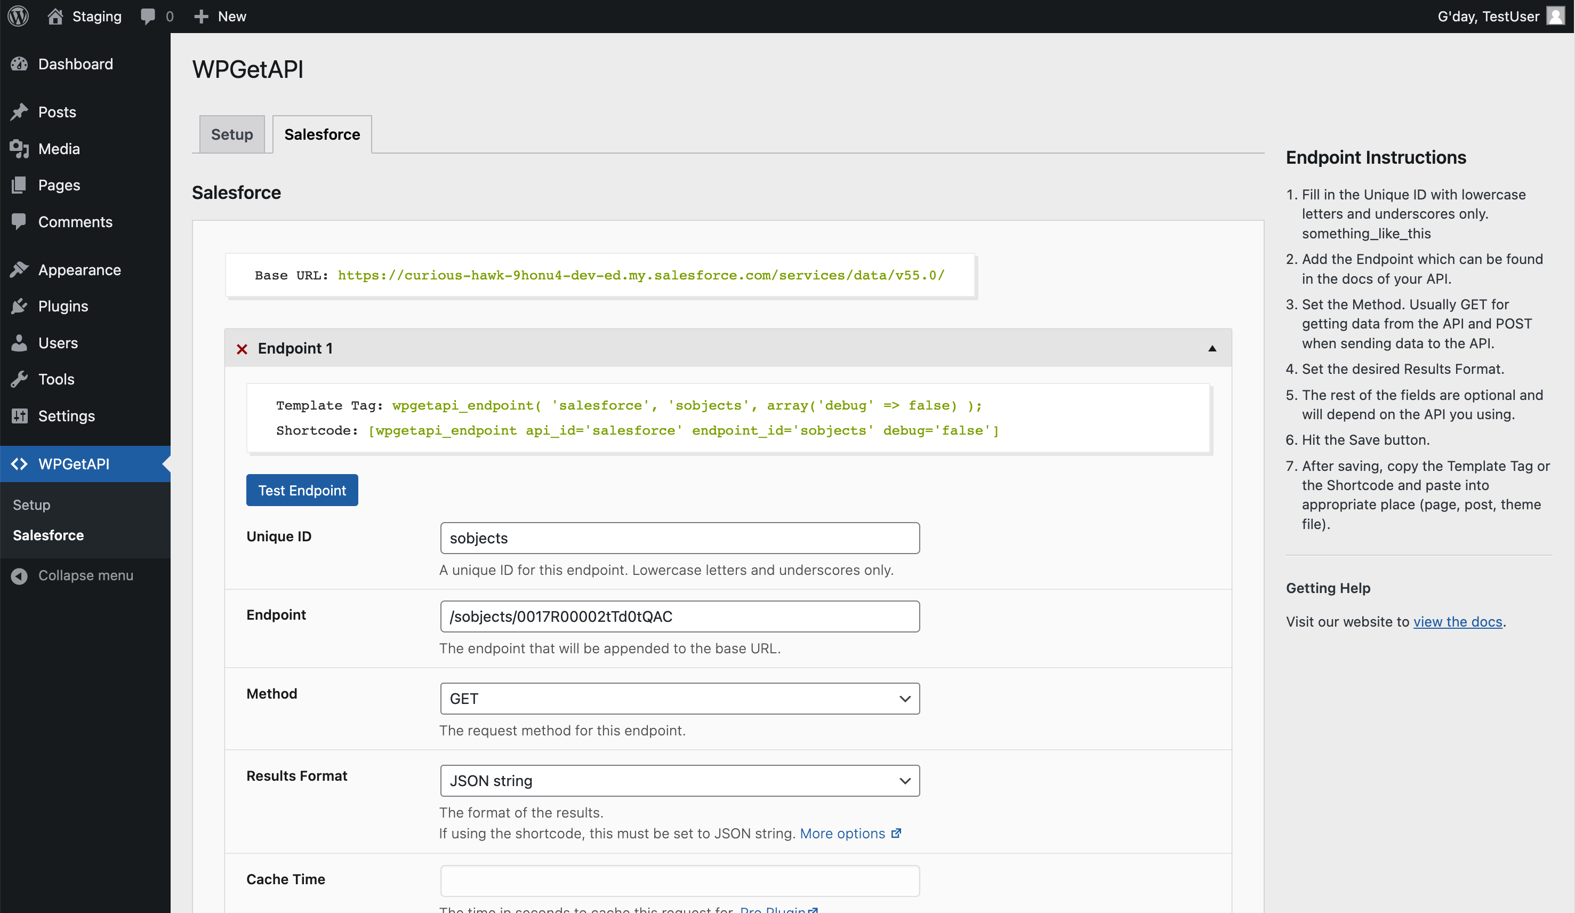Click the external link icon beside More options

point(896,834)
